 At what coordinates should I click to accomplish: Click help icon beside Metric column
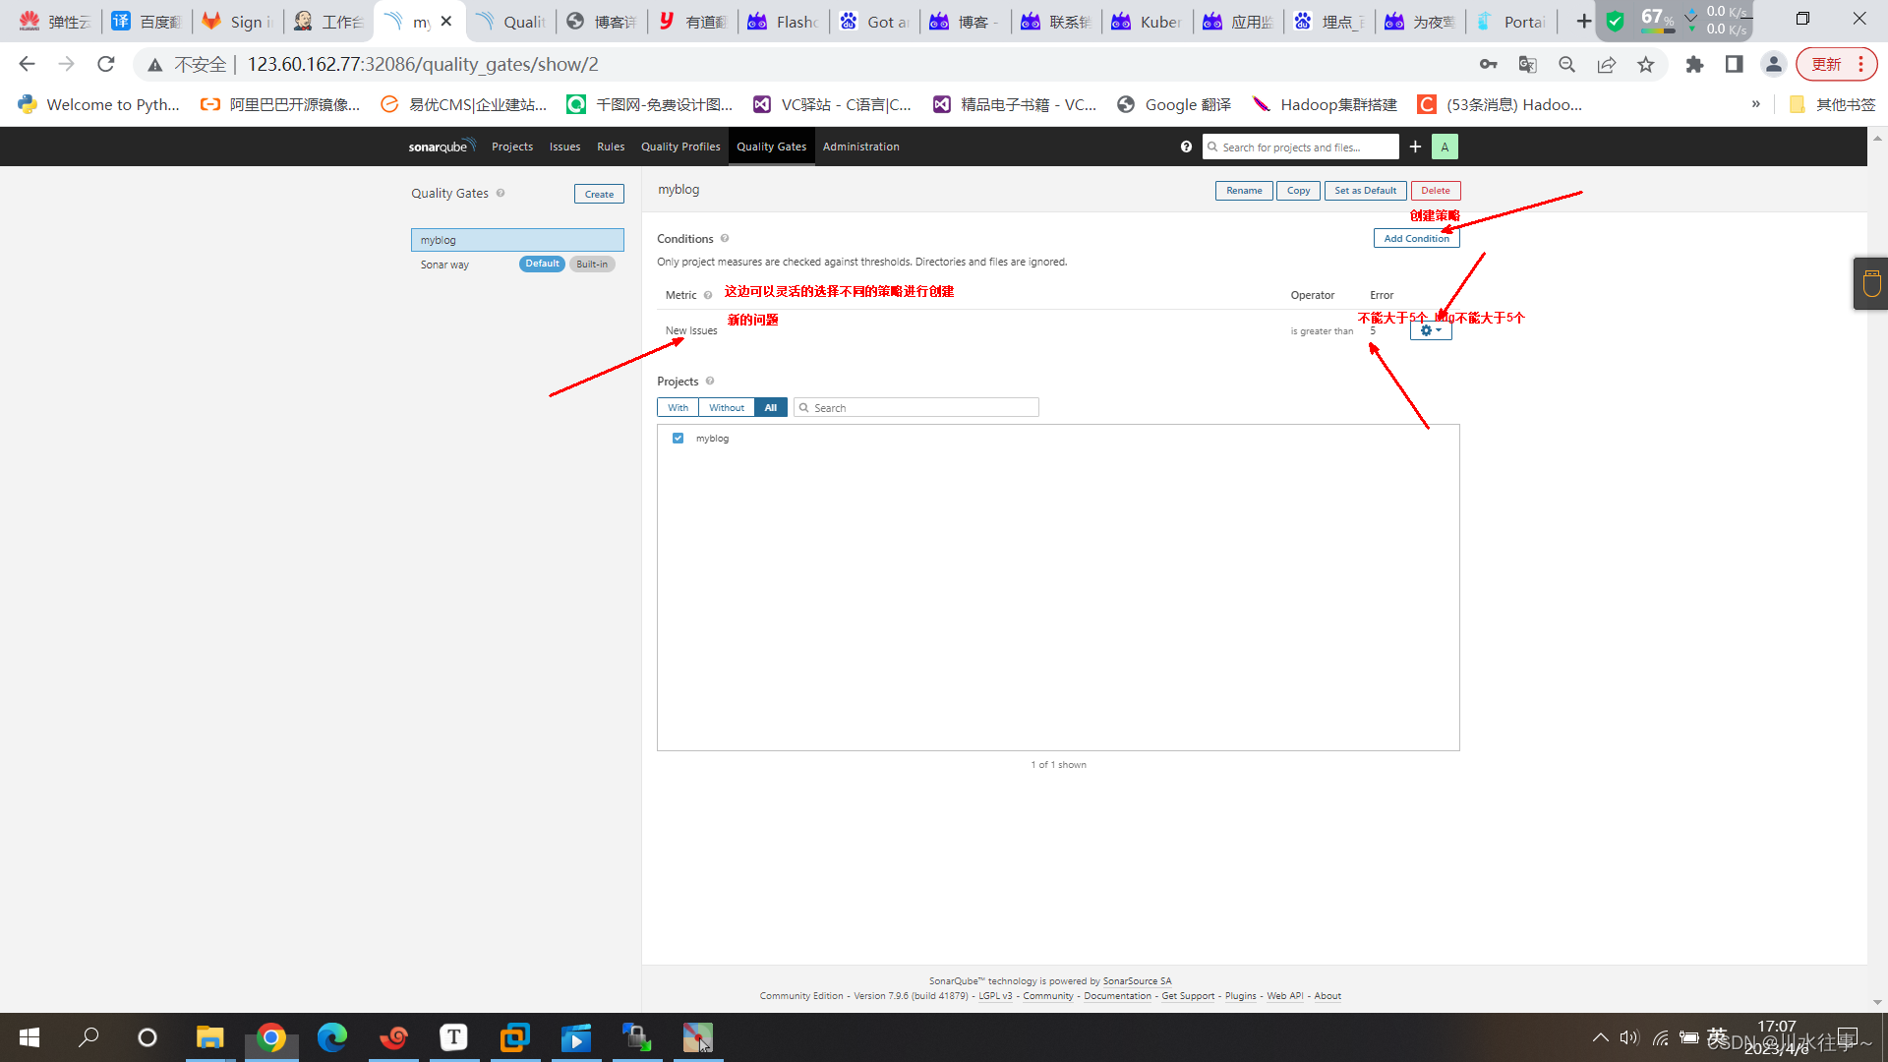708,295
